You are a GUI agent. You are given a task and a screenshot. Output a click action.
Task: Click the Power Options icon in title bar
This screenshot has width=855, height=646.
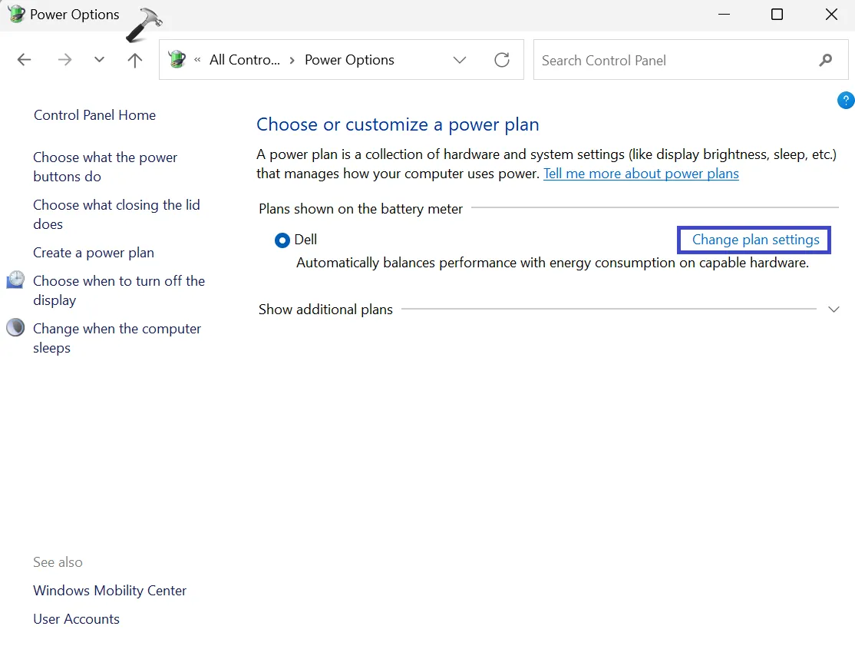pyautogui.click(x=14, y=14)
